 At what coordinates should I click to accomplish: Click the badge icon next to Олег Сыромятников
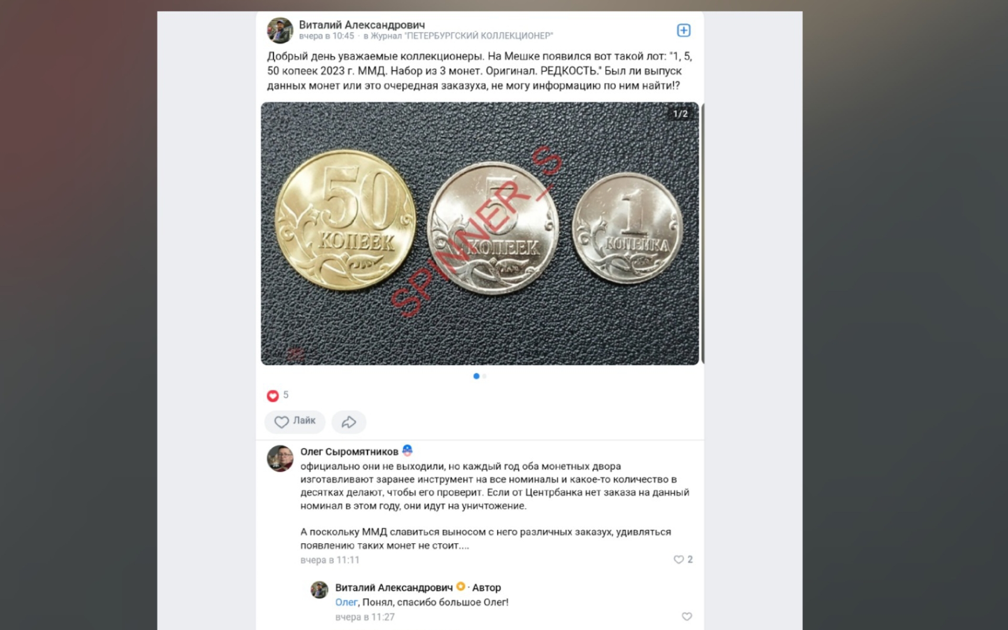tap(407, 450)
